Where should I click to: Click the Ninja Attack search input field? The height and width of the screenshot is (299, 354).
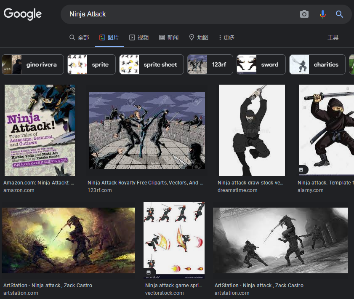pyautogui.click(x=177, y=14)
